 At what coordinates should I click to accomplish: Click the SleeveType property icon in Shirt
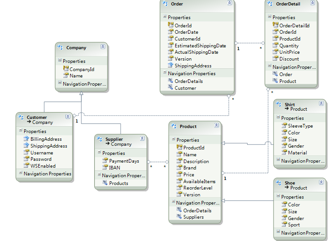click(284, 126)
